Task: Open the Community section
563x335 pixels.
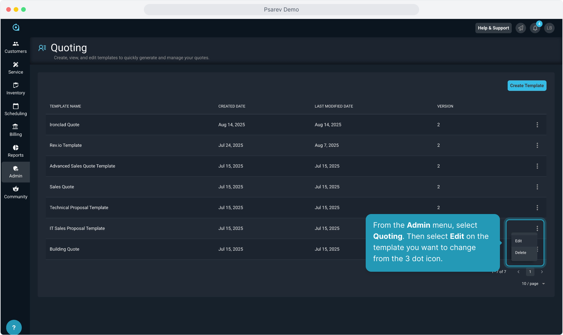Action: 16,193
